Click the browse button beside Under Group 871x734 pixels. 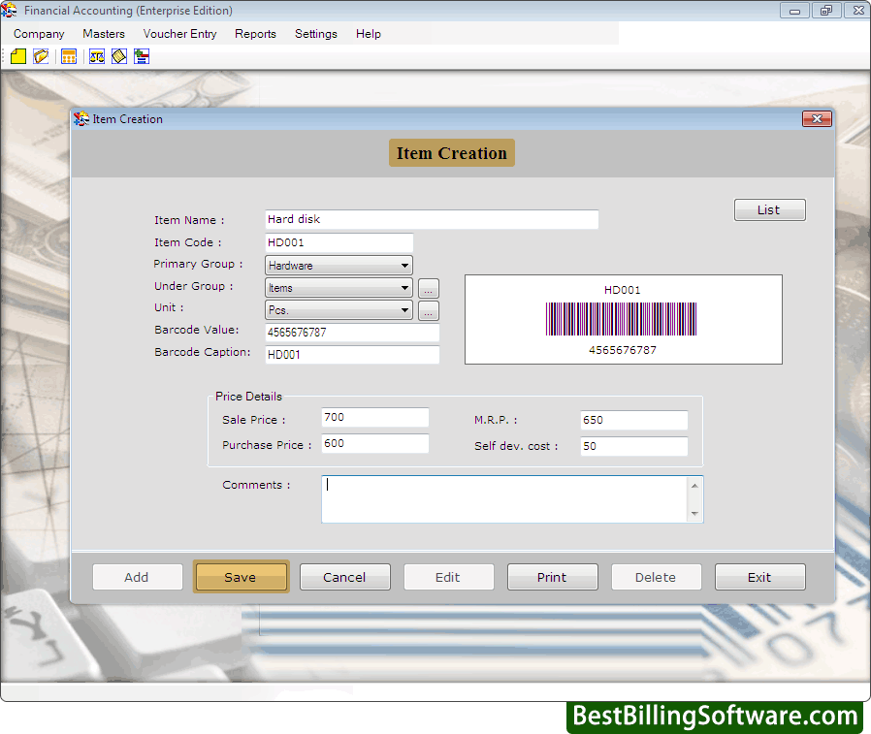pos(429,289)
